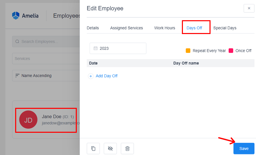
Task: Click the Date column header
Action: pos(93,63)
